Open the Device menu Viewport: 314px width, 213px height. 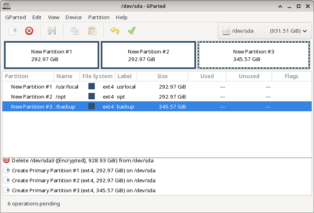click(74, 18)
